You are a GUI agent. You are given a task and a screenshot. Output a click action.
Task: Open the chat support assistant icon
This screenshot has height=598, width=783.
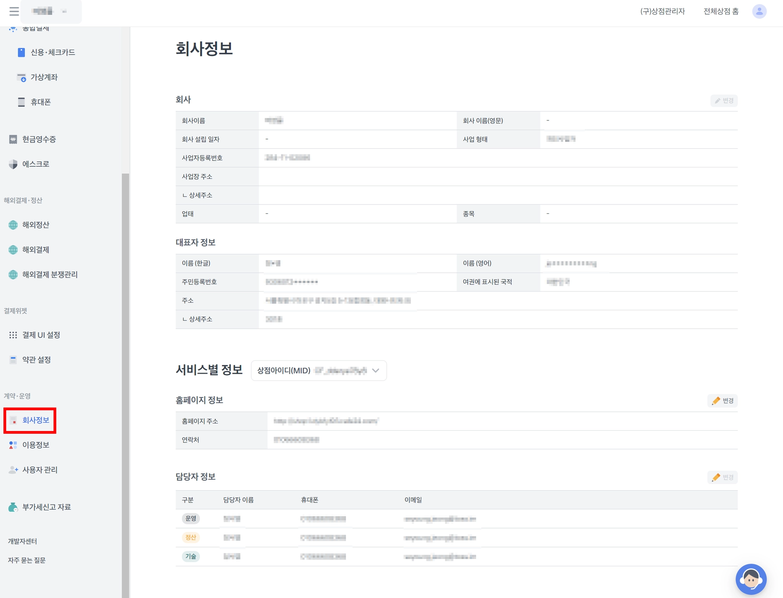(751, 579)
